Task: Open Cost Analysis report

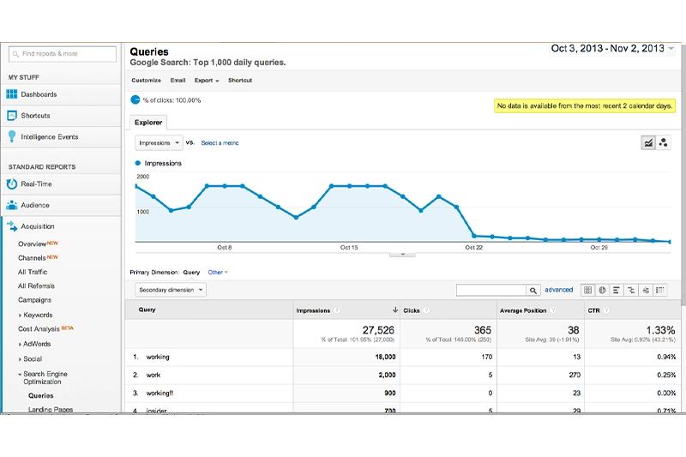Action: tap(39, 329)
